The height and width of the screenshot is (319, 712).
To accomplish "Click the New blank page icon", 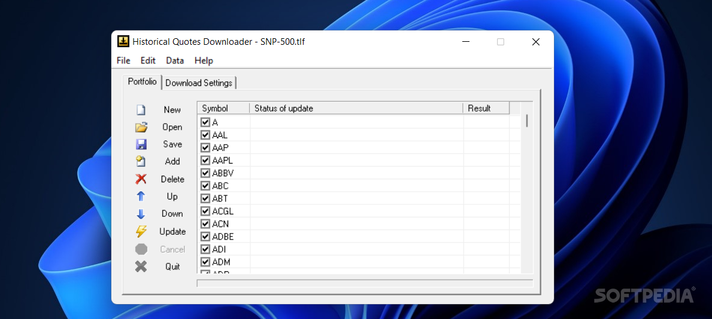I will point(141,110).
